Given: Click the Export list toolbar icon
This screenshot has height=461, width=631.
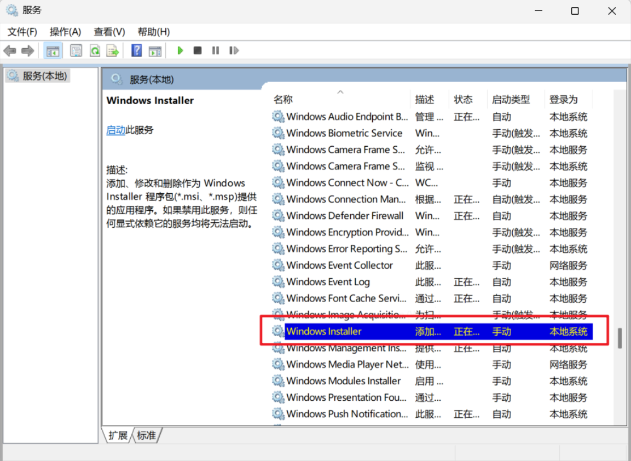Looking at the screenshot, I should click(113, 51).
